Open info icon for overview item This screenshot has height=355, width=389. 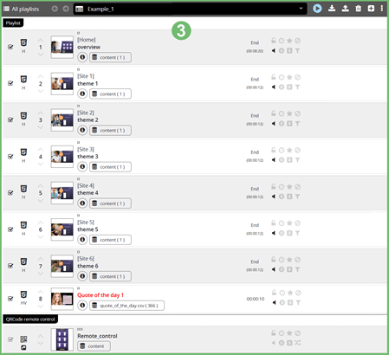[82, 57]
